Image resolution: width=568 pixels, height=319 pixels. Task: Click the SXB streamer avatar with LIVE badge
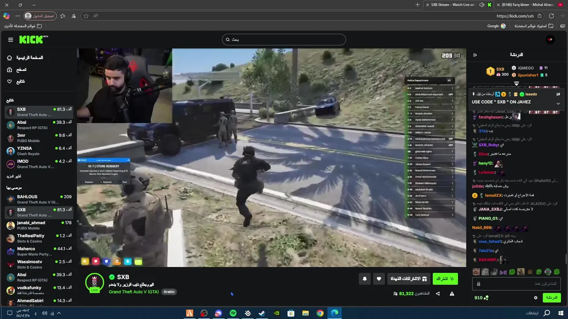(x=95, y=284)
